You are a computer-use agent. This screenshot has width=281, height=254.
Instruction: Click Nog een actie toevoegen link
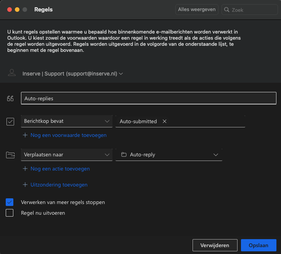(x=60, y=169)
